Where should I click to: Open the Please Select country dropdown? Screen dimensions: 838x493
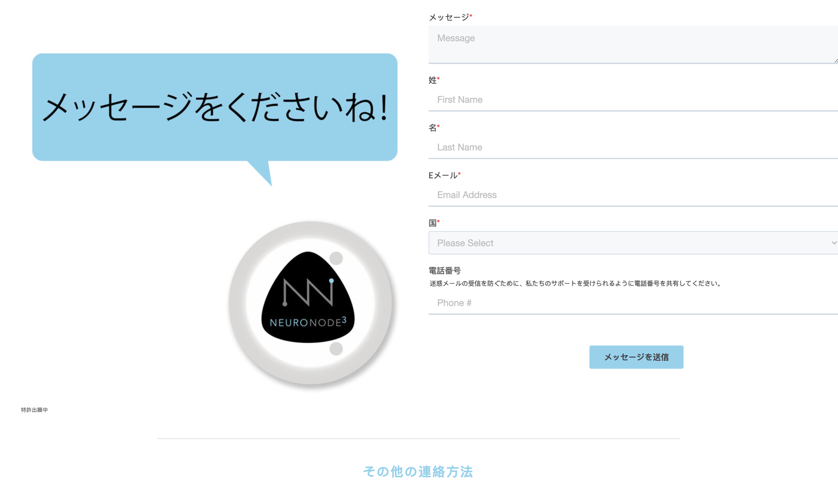(633, 243)
